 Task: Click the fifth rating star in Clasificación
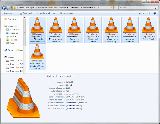[x=78, y=94]
